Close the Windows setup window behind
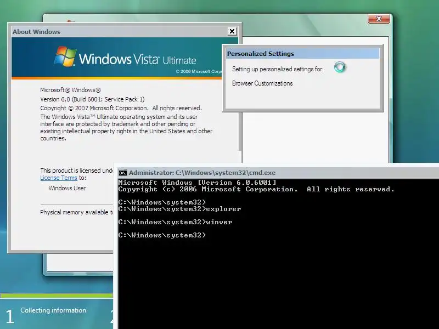The height and width of the screenshot is (329, 439). point(379,19)
